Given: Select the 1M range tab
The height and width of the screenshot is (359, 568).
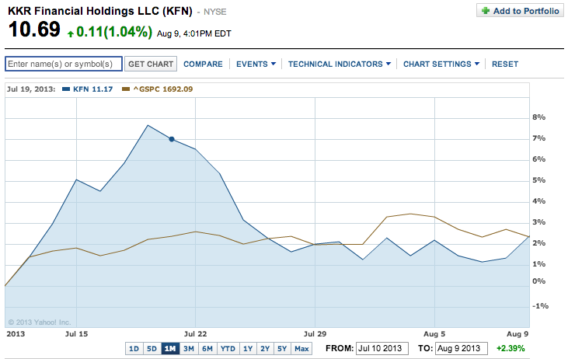Looking at the screenshot, I should 170,348.
